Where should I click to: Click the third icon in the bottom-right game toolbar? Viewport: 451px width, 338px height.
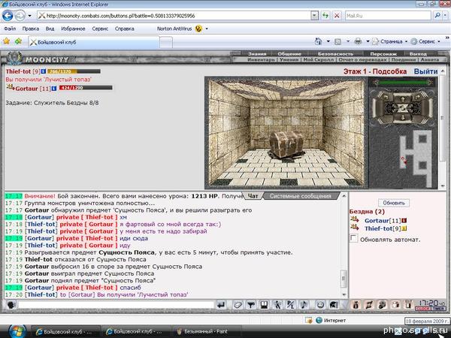point(383,305)
